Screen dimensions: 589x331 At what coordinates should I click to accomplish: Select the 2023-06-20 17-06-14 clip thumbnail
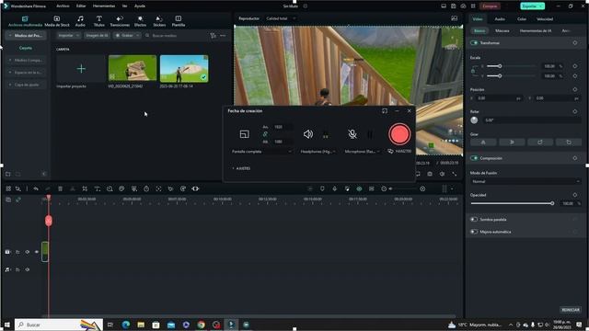pos(184,69)
